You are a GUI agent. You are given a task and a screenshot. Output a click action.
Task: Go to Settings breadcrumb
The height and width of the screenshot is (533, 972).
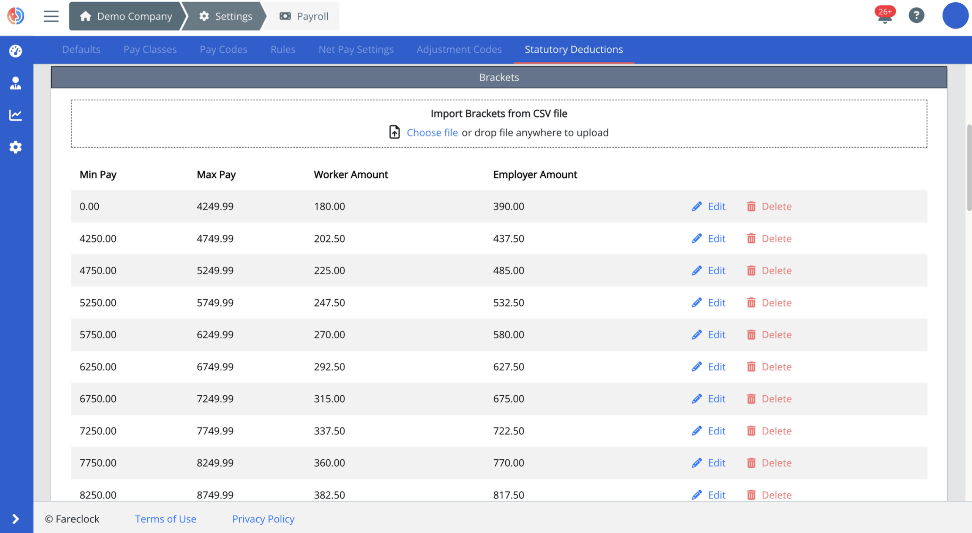(226, 16)
